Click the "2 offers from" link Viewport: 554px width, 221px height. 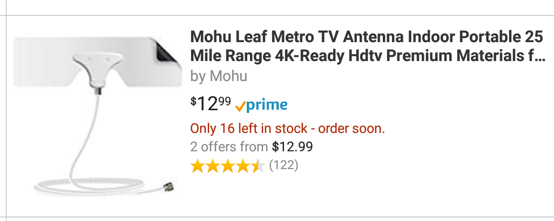(x=229, y=146)
